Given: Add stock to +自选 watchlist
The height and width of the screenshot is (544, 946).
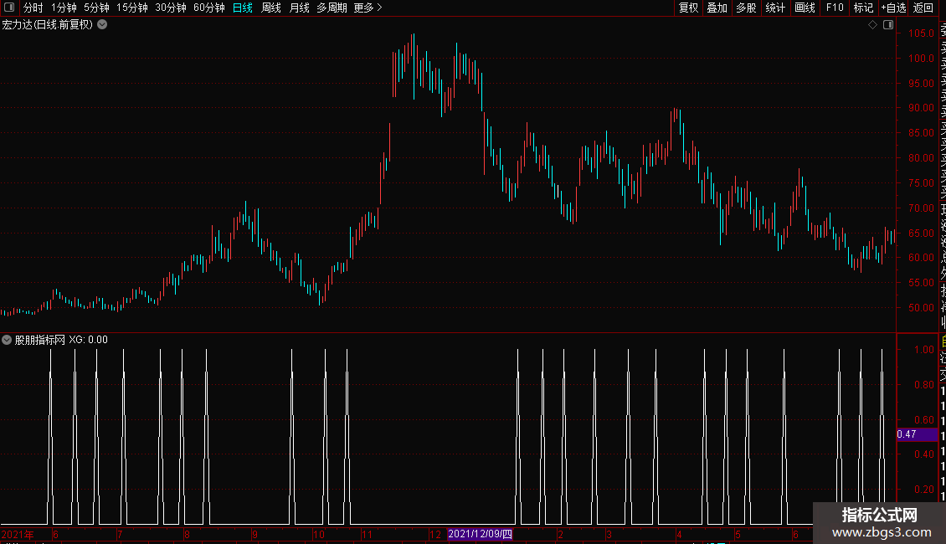Looking at the screenshot, I should (893, 8).
